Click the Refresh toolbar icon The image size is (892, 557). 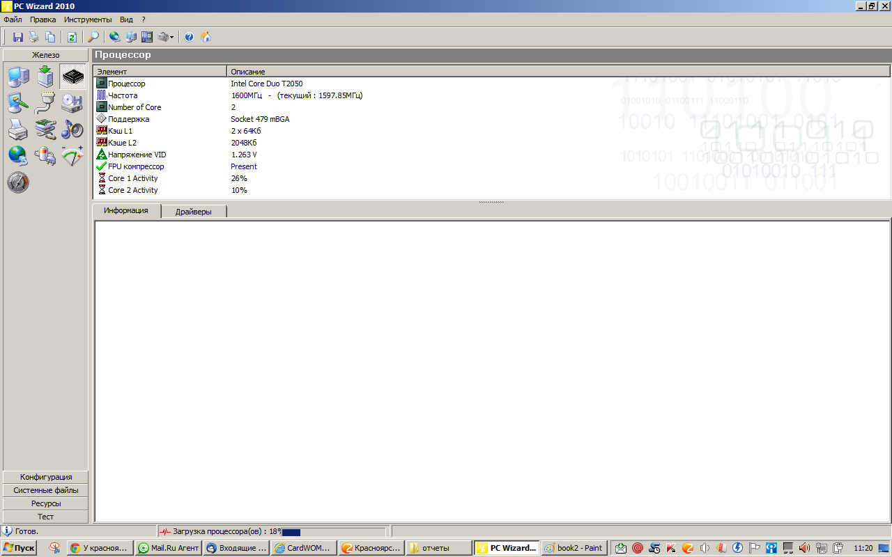(x=72, y=37)
